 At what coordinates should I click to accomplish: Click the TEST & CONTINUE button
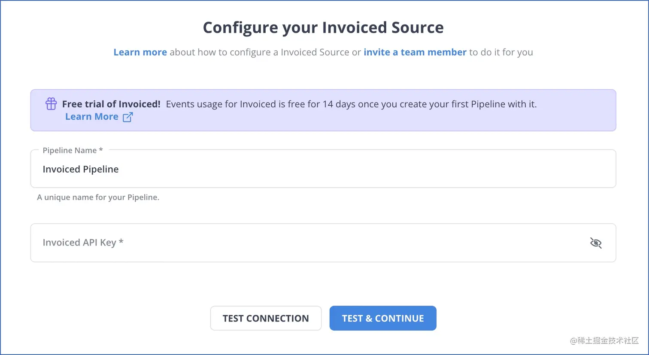click(382, 318)
